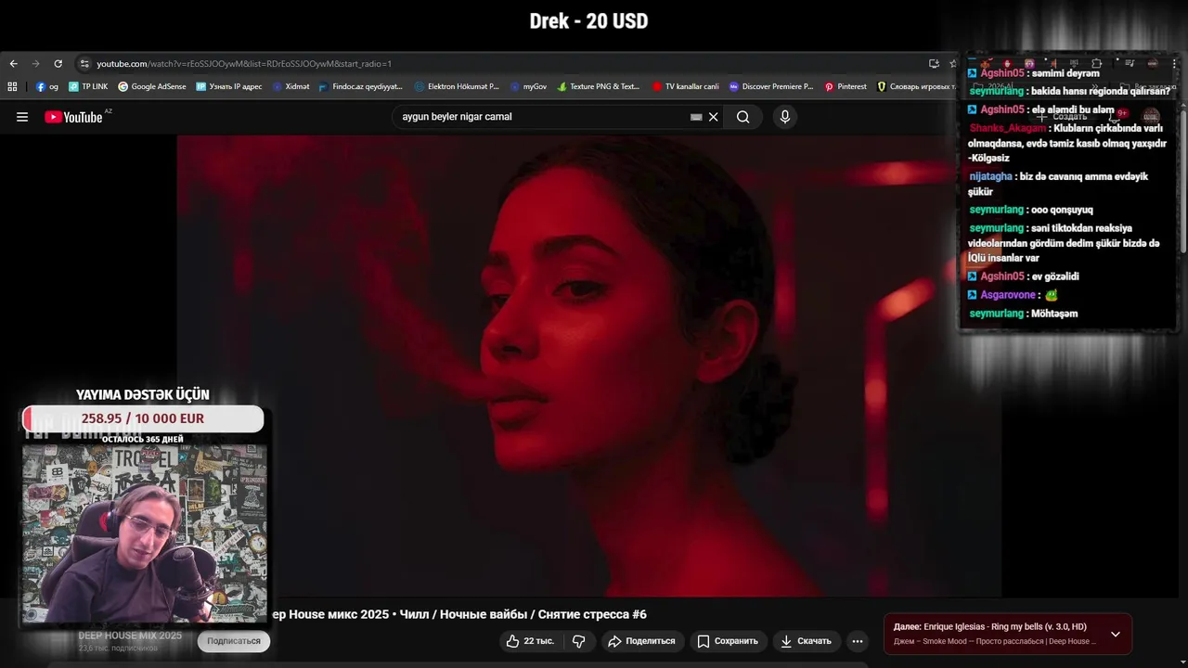Click the '258.95 / 10 000 EUR' donation bar

pos(143,418)
